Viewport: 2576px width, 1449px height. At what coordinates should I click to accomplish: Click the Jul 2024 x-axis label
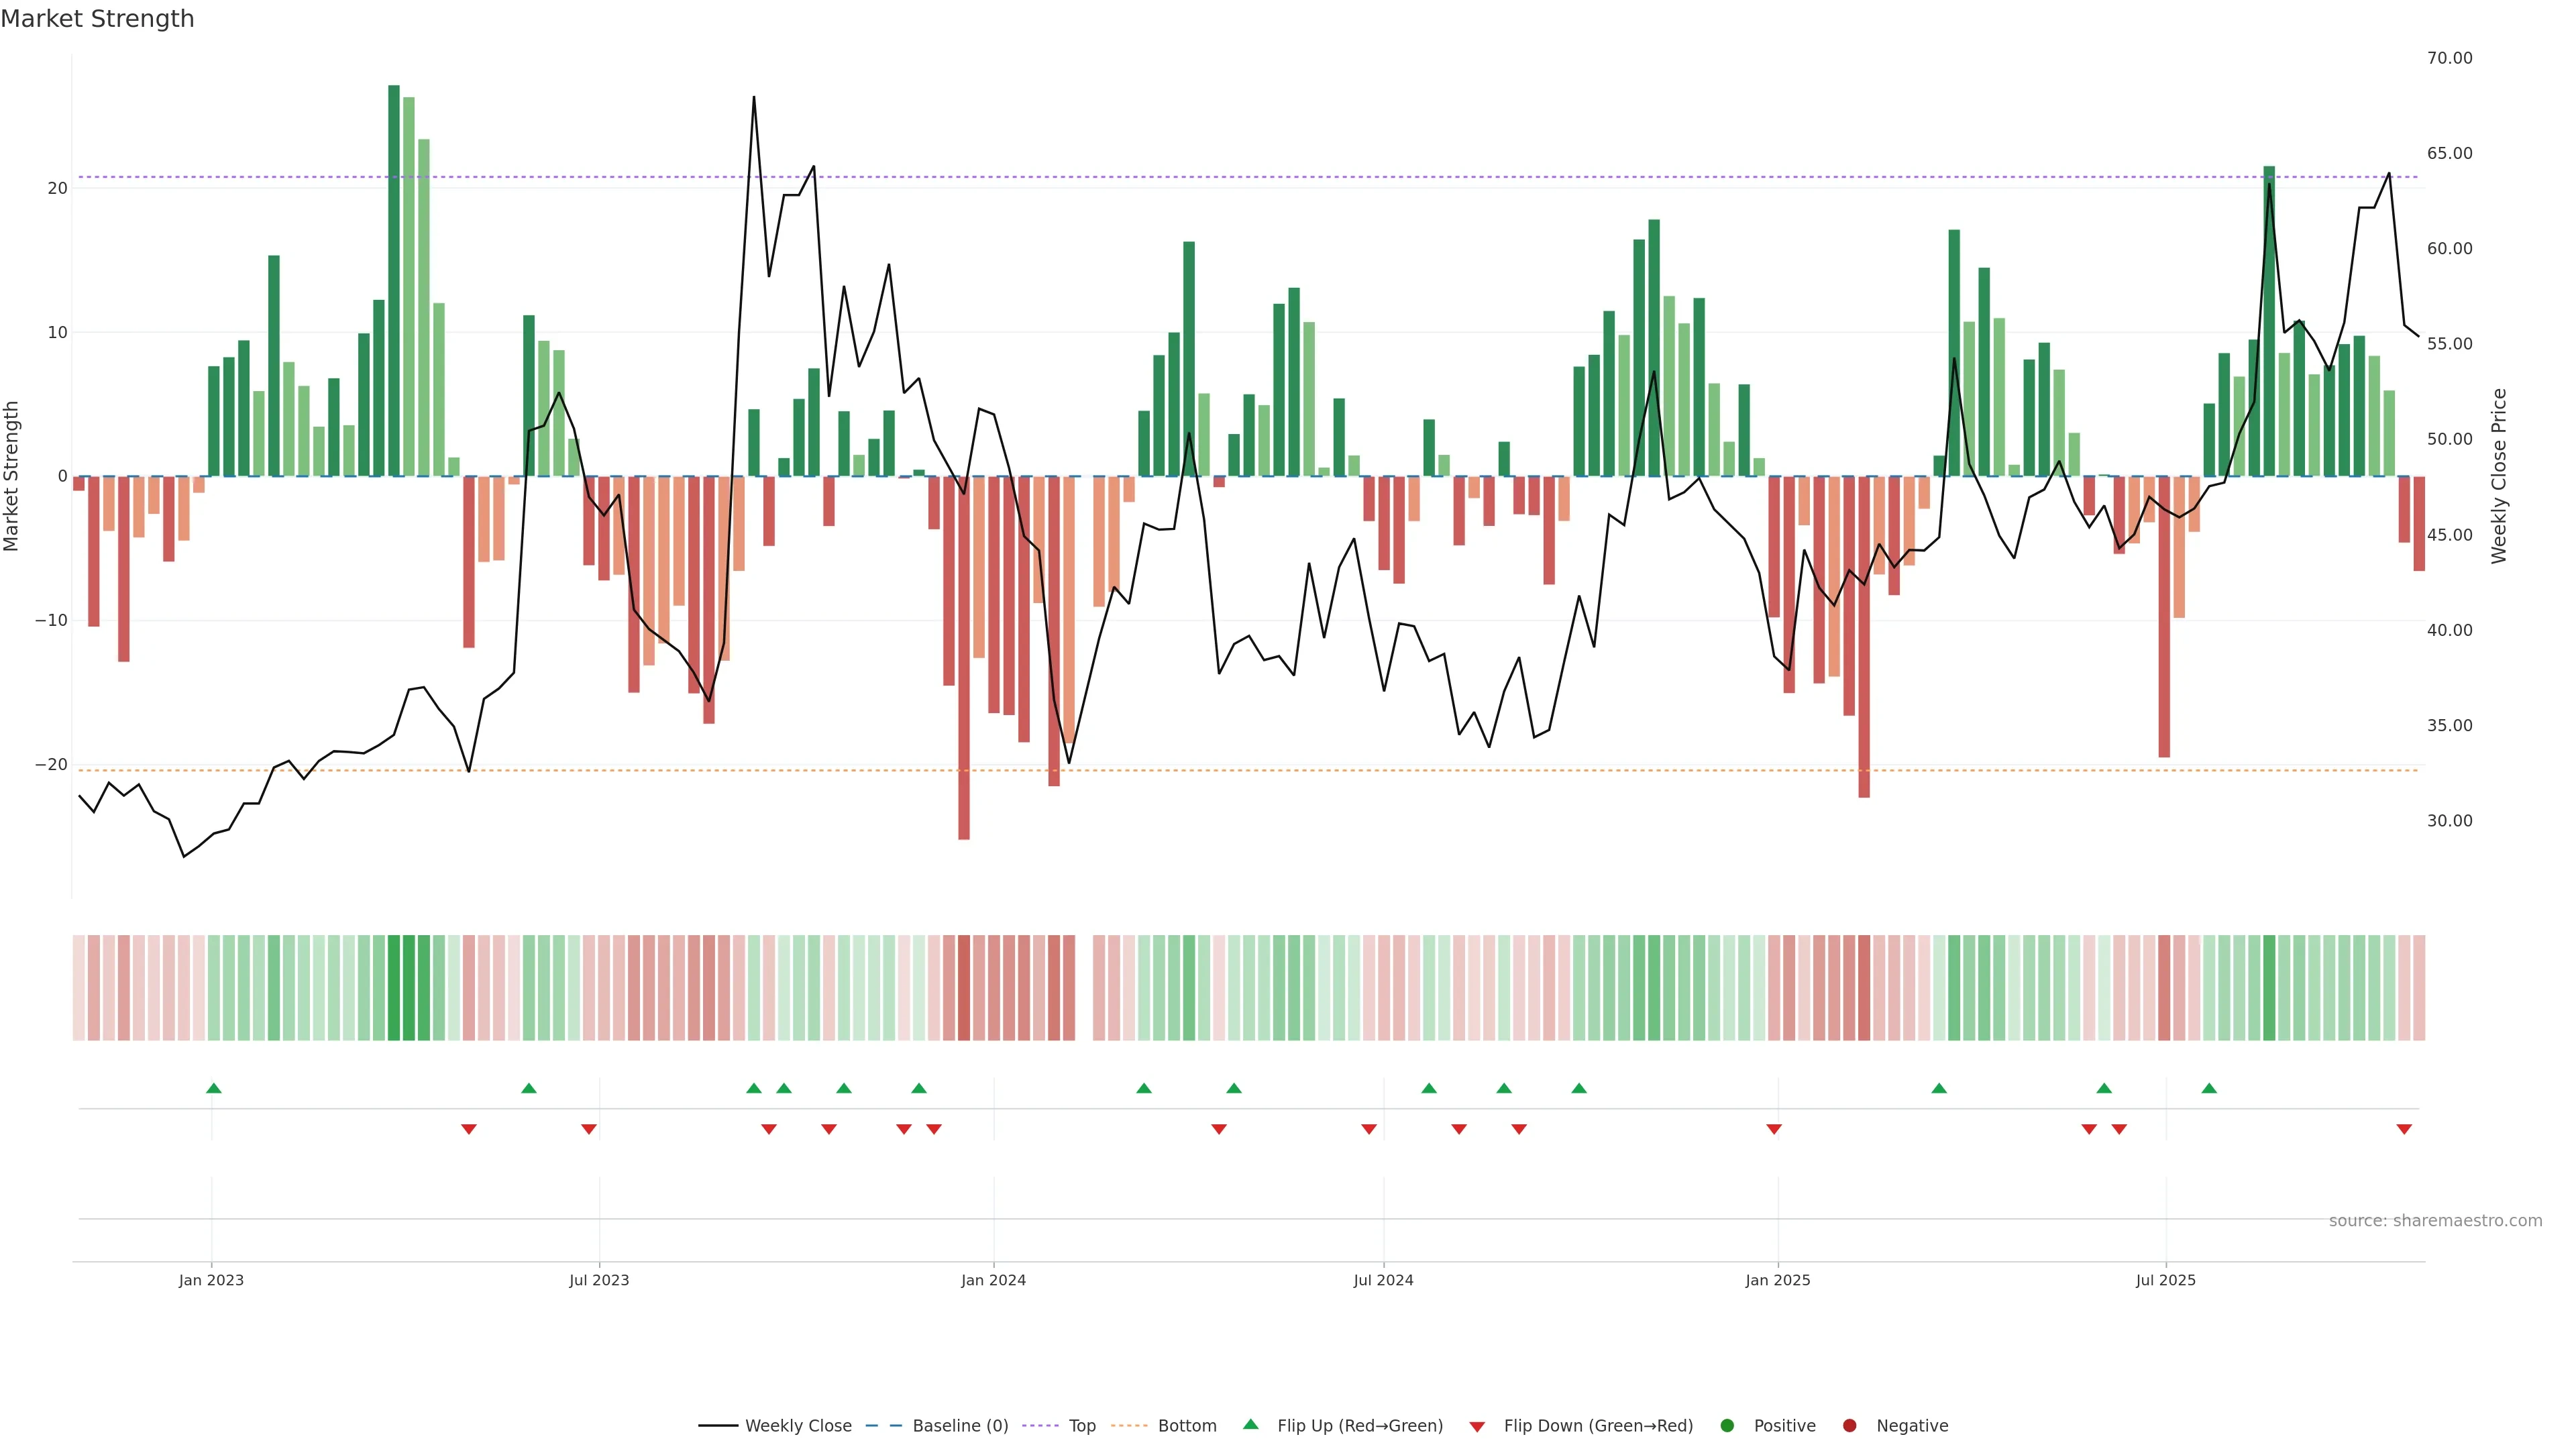tap(1383, 1280)
